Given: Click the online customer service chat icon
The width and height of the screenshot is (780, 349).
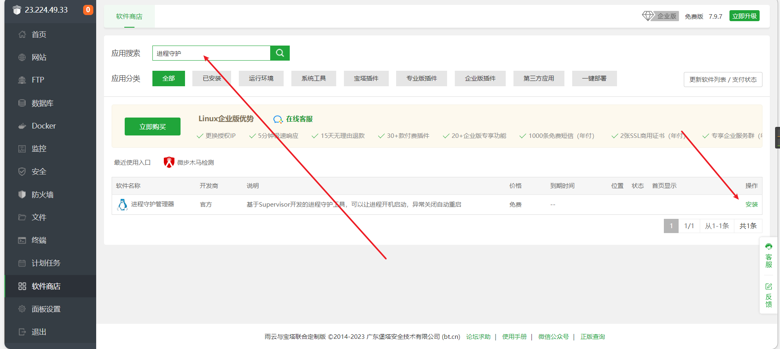Looking at the screenshot, I should [278, 119].
